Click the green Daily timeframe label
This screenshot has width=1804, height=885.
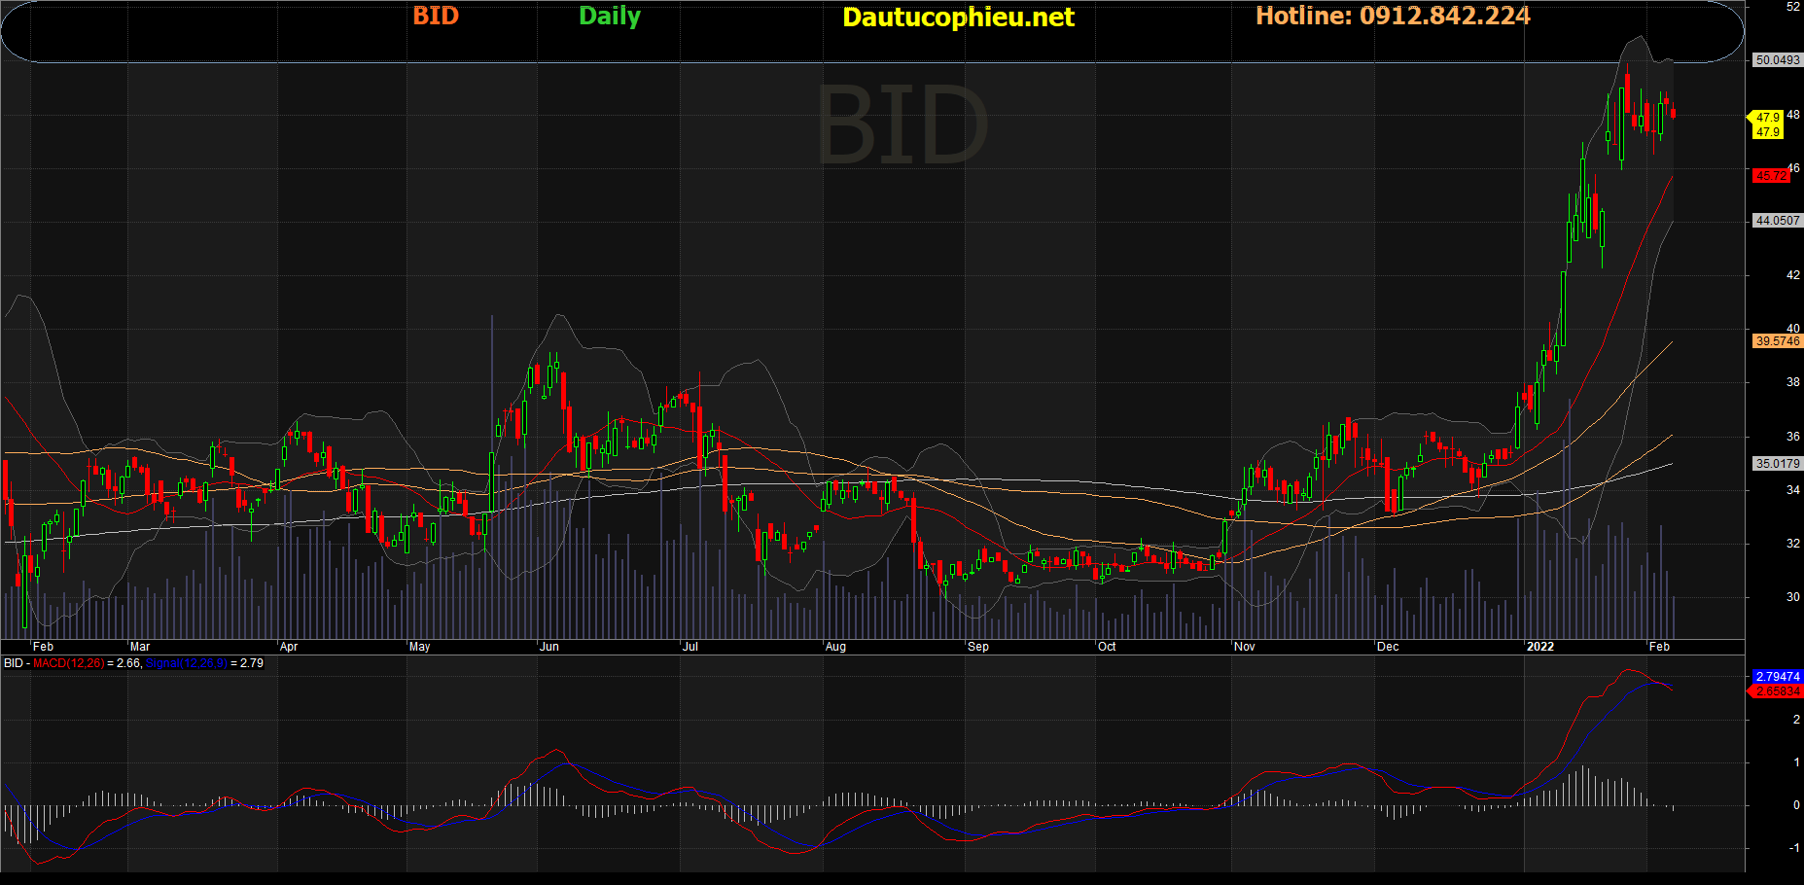[x=609, y=17]
